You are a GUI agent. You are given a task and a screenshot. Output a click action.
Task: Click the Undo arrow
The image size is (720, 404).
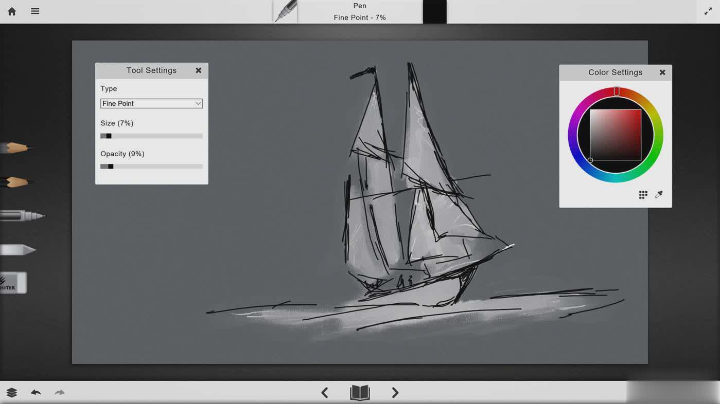(36, 393)
